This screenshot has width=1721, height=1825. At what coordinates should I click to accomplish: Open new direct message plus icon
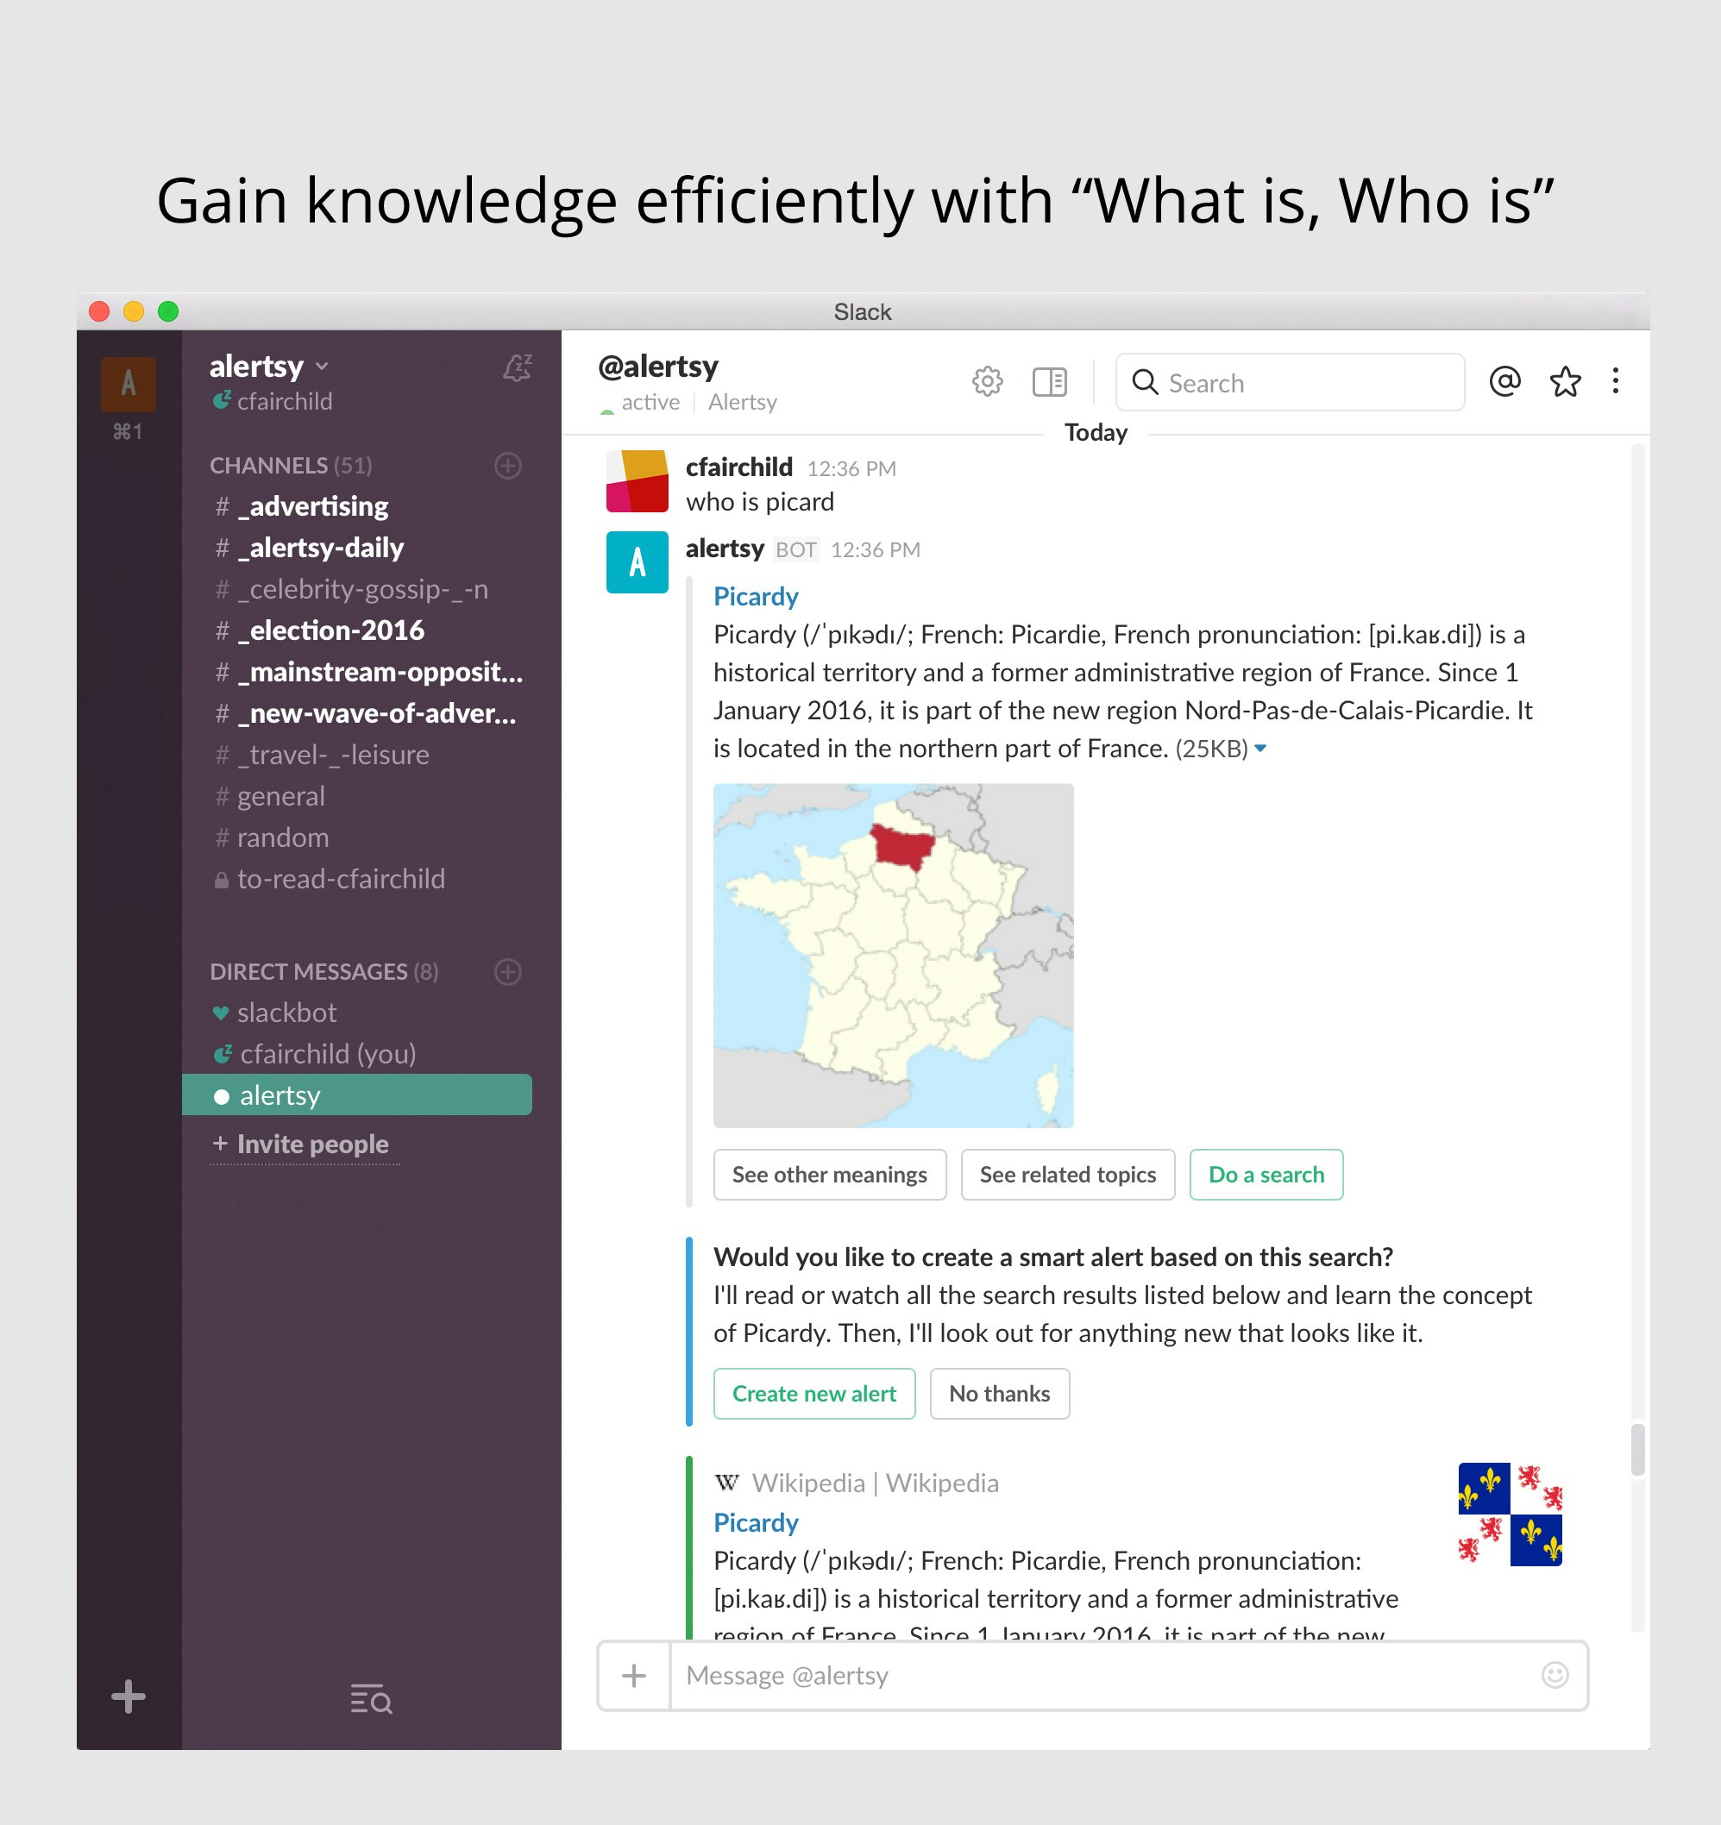[x=508, y=971]
